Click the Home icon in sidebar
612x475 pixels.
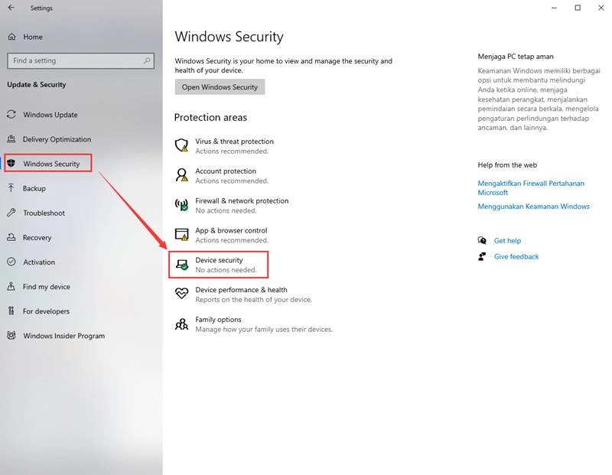tap(11, 37)
